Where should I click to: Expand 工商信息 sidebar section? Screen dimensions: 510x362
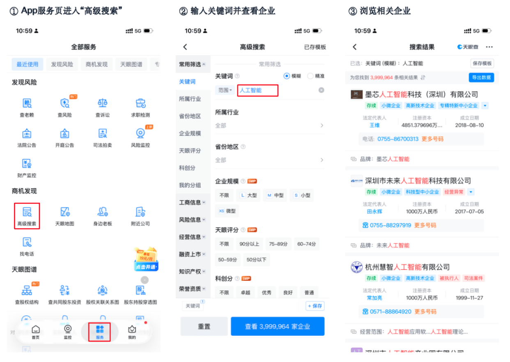click(x=193, y=202)
